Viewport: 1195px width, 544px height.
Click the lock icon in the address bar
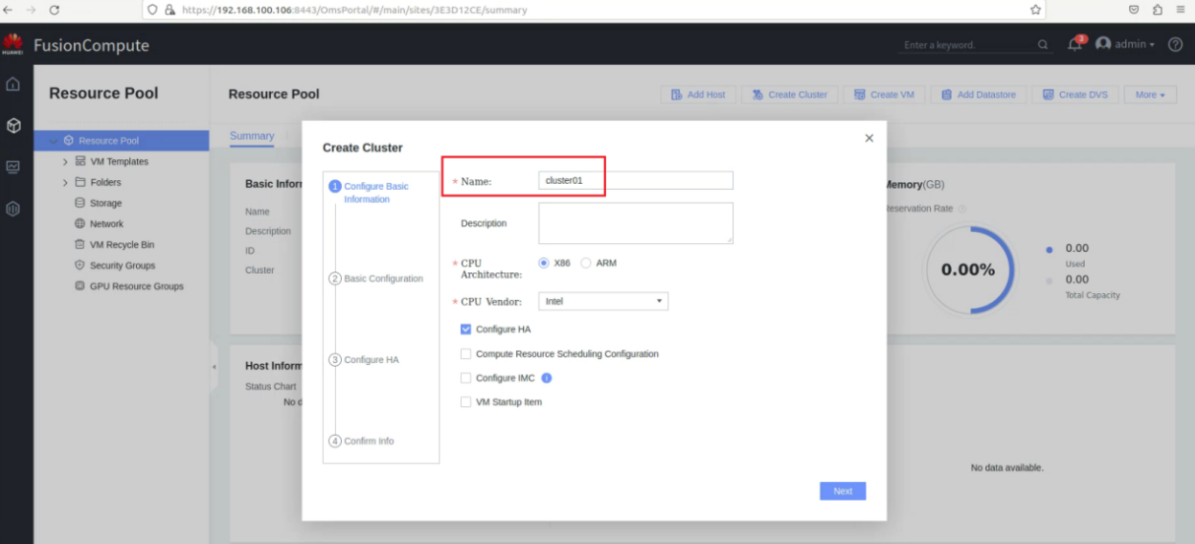(170, 10)
